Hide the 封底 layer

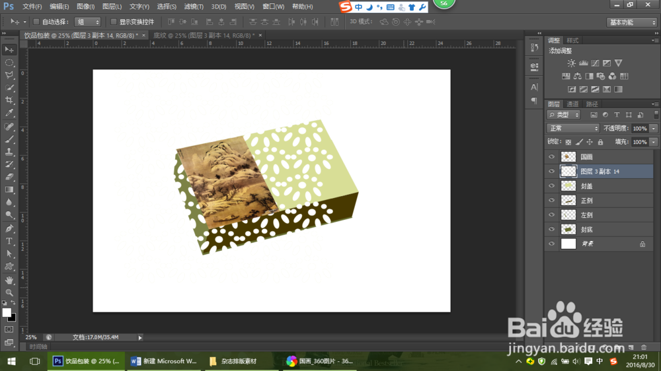tap(551, 230)
